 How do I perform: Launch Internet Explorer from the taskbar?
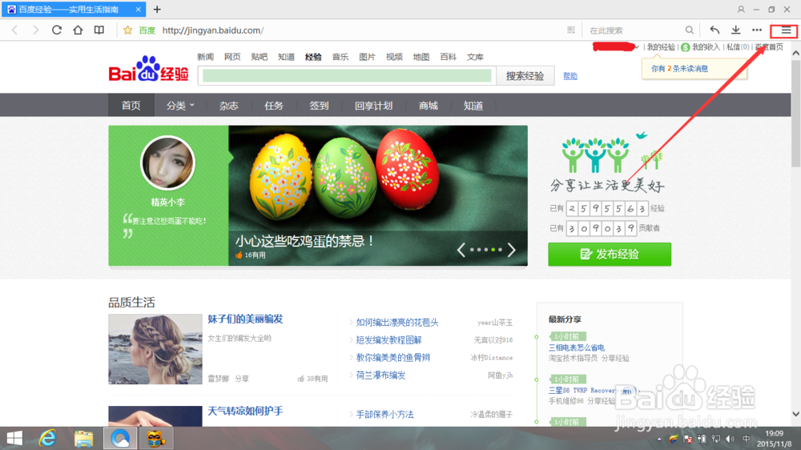point(47,438)
